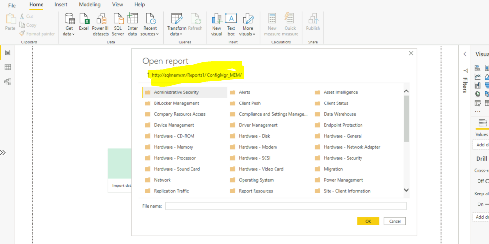Click the File name input field

pyautogui.click(x=286, y=206)
